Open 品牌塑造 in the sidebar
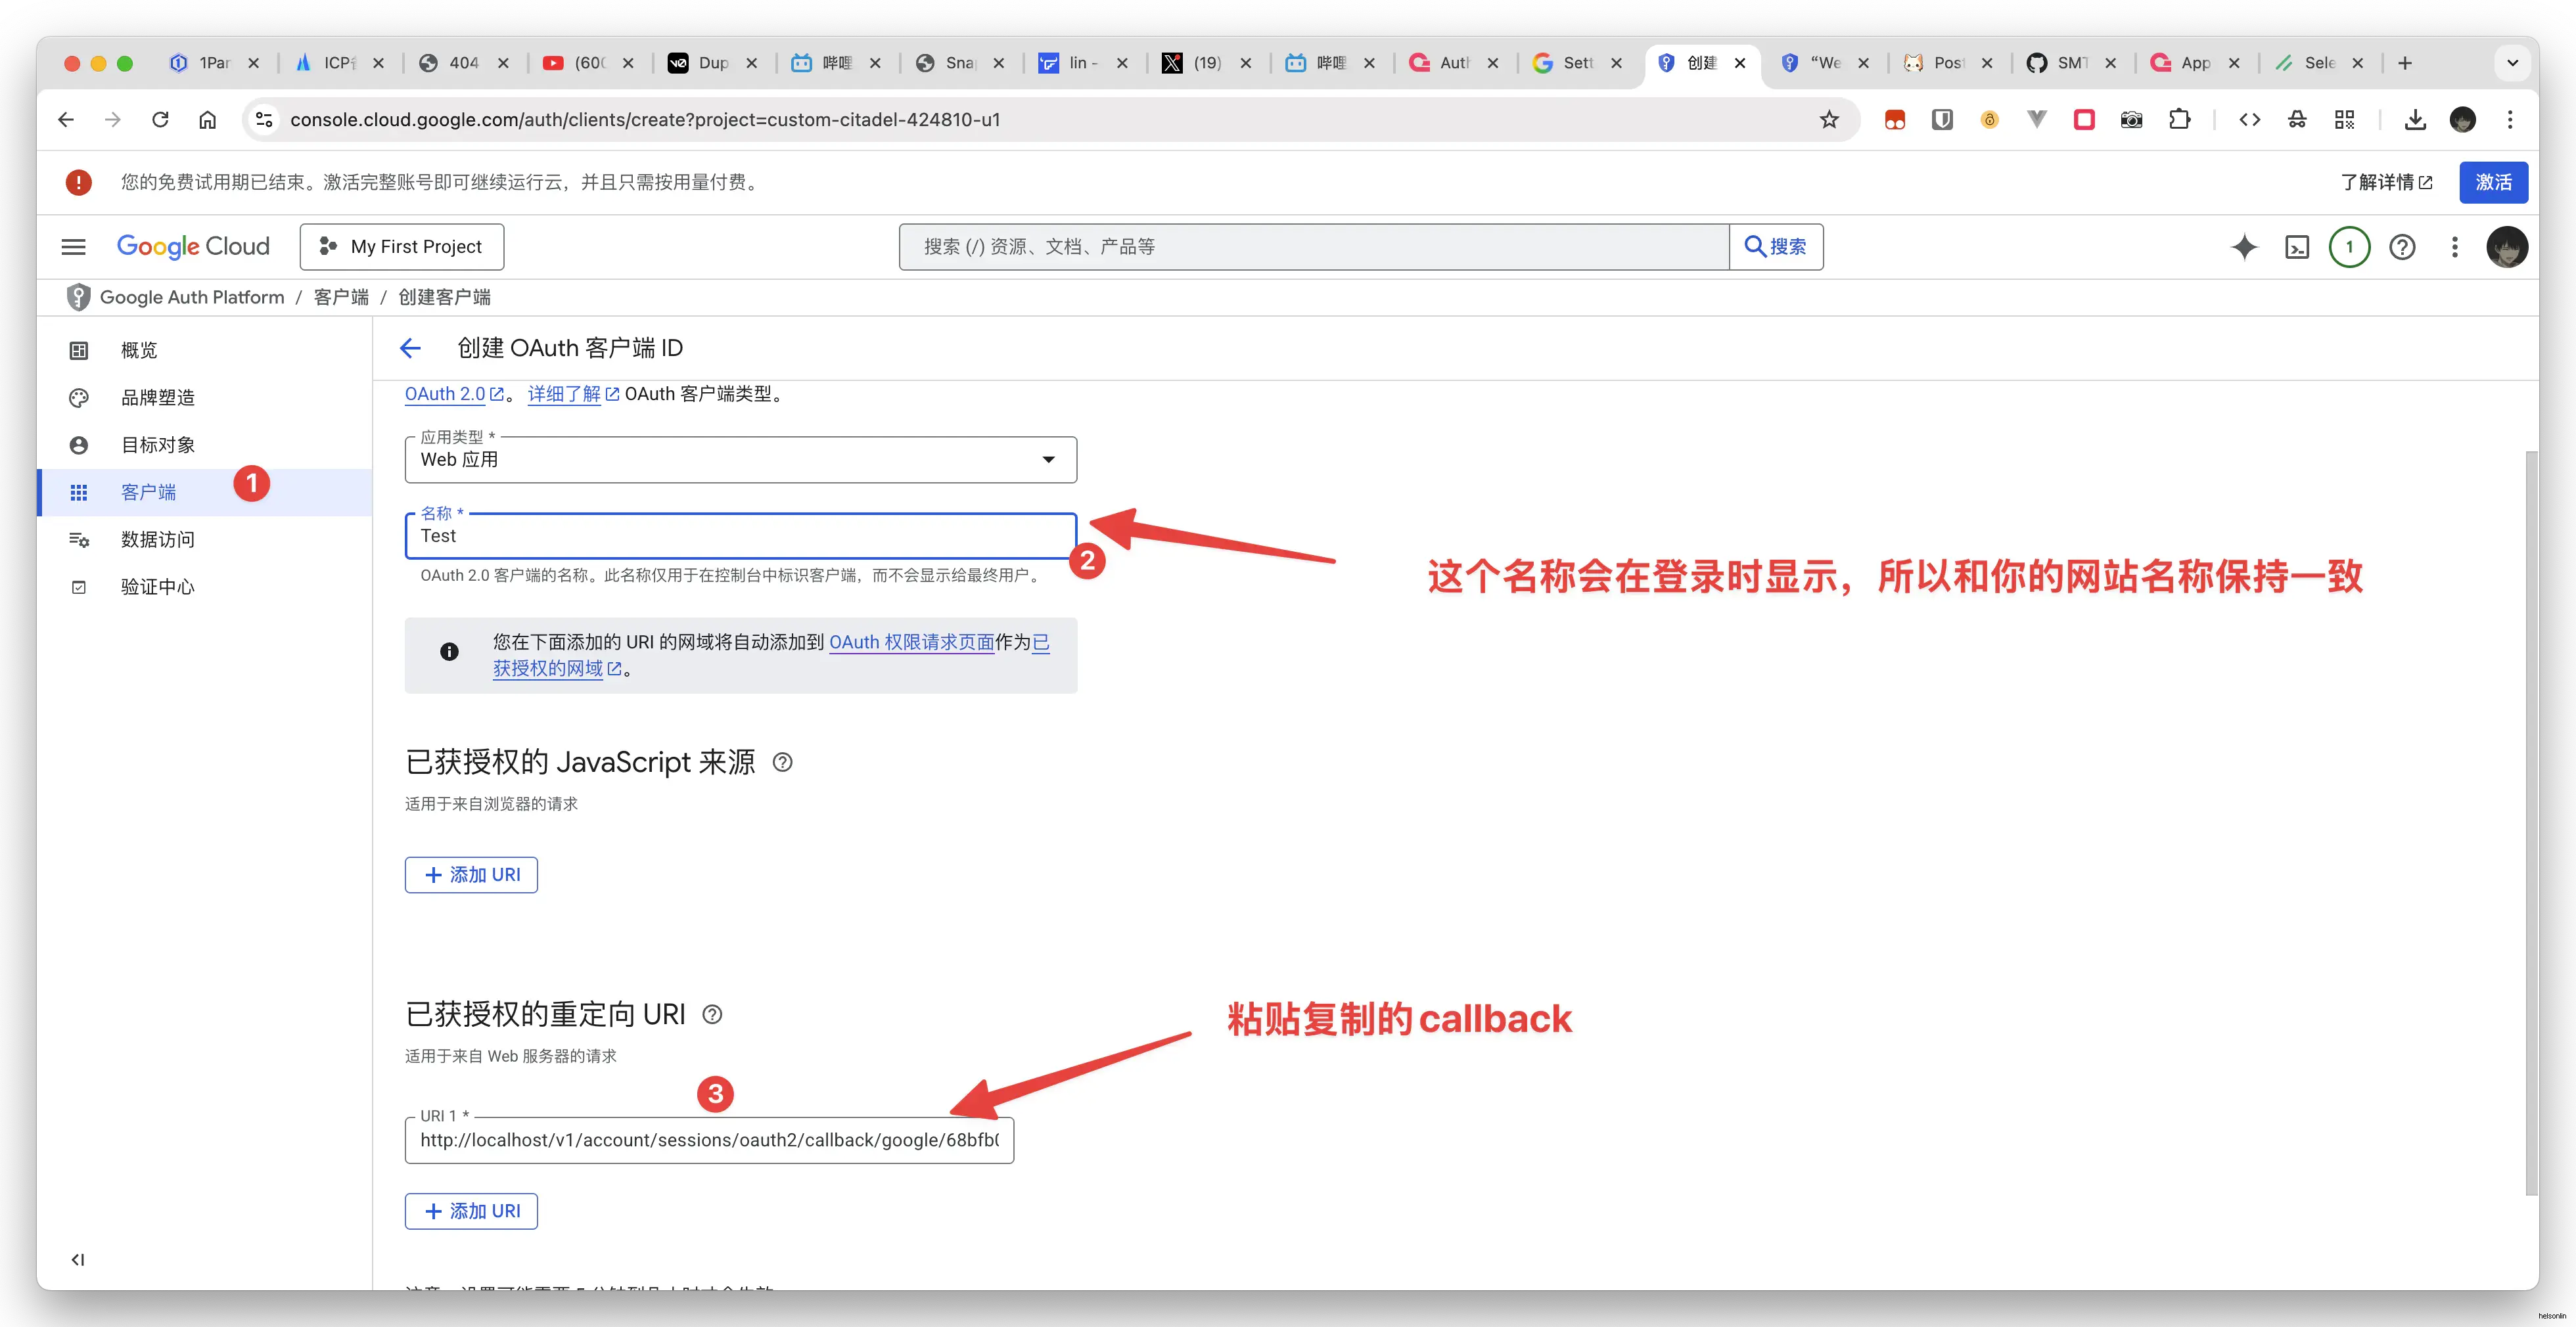This screenshot has height=1327, width=2576. (x=204, y=398)
